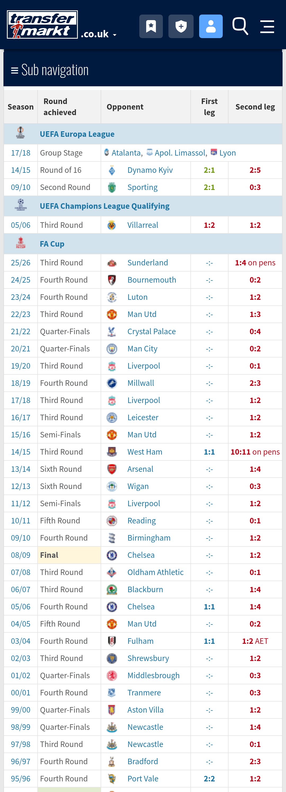Select the 08/09 FA Cup season
286x792 pixels.
click(x=21, y=555)
